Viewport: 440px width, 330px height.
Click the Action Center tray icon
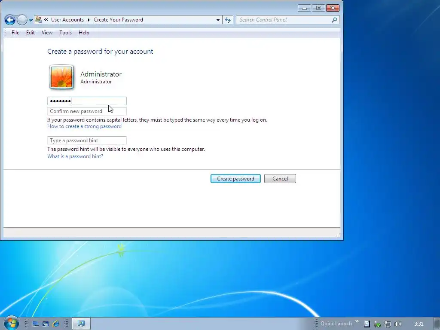367,324
